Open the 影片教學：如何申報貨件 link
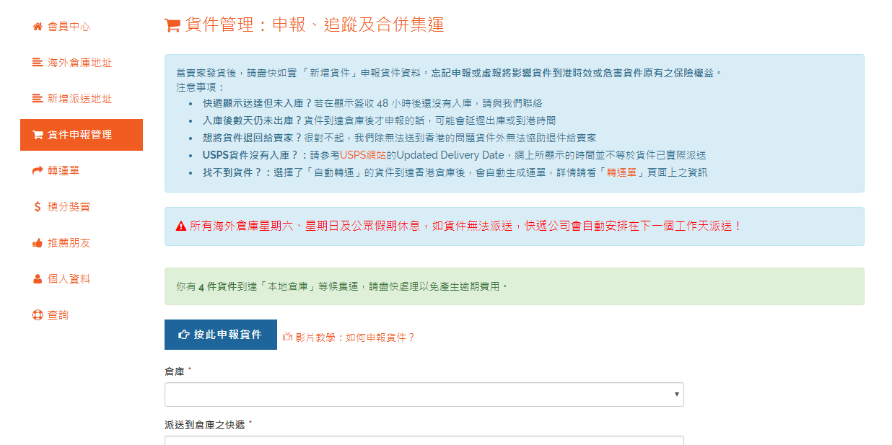 click(x=354, y=337)
